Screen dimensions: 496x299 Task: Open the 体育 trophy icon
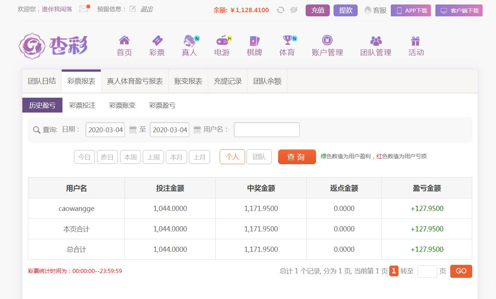pos(287,40)
